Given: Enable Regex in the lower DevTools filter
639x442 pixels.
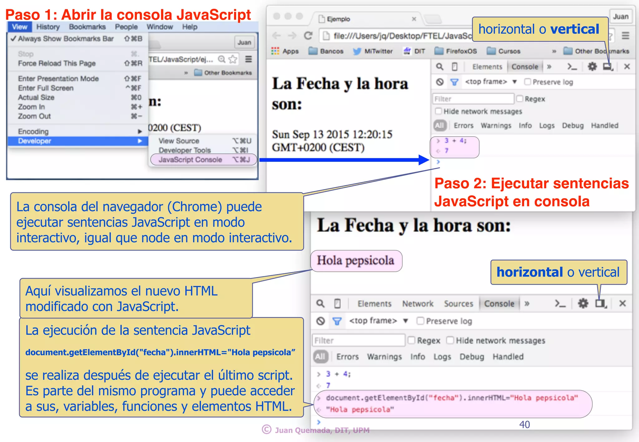Looking at the screenshot, I should point(411,340).
